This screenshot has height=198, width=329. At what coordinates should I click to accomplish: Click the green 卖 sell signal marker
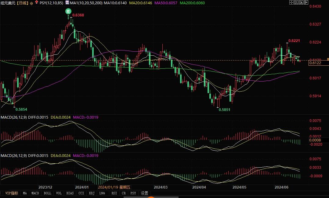tap(68, 11)
